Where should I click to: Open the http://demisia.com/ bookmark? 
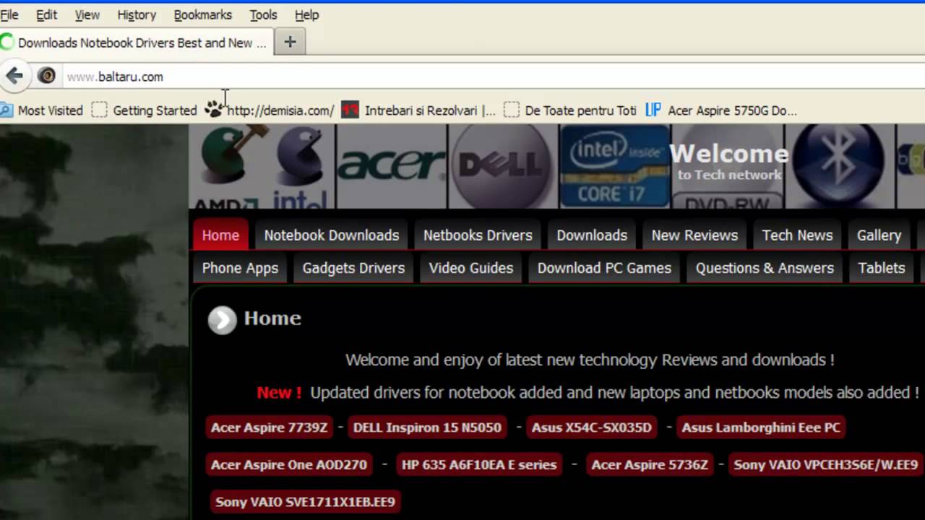click(x=270, y=110)
